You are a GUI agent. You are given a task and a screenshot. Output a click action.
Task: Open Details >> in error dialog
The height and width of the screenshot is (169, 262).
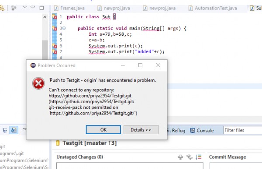click(141, 130)
